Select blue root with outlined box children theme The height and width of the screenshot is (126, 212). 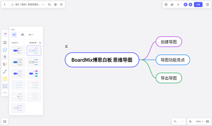(18, 62)
